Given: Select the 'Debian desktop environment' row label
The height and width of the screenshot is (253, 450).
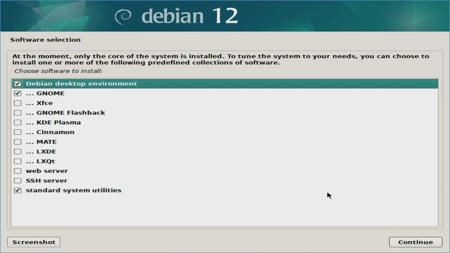Looking at the screenshot, I should pyautogui.click(x=81, y=84).
